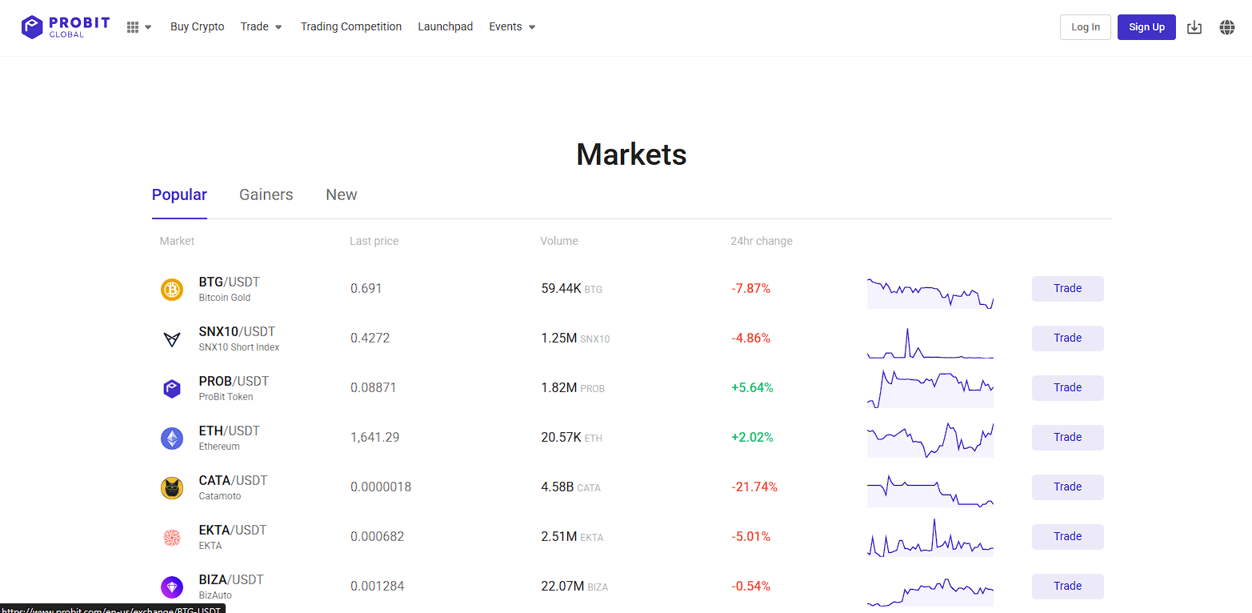Trade the SNX10/USDT pair
This screenshot has width=1252, height=613.
[x=1068, y=339]
